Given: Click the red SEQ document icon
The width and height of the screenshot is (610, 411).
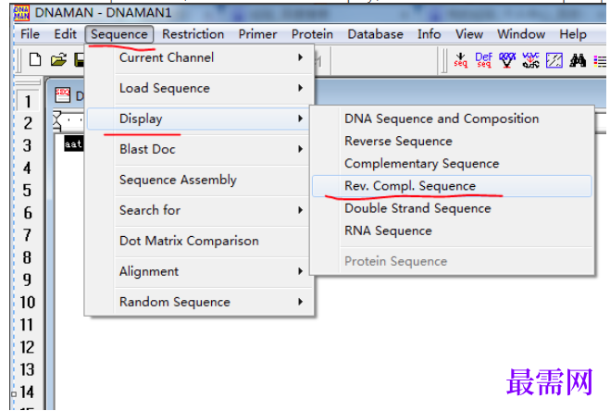Looking at the screenshot, I should click(62, 94).
